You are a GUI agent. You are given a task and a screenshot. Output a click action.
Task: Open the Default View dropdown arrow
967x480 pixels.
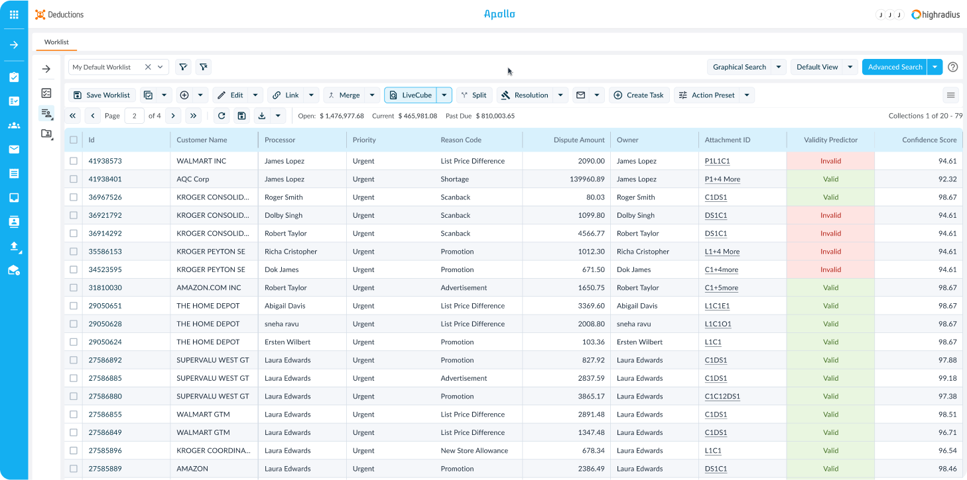[851, 67]
